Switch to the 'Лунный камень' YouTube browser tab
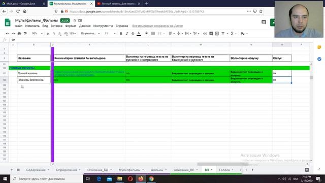 click(118, 4)
